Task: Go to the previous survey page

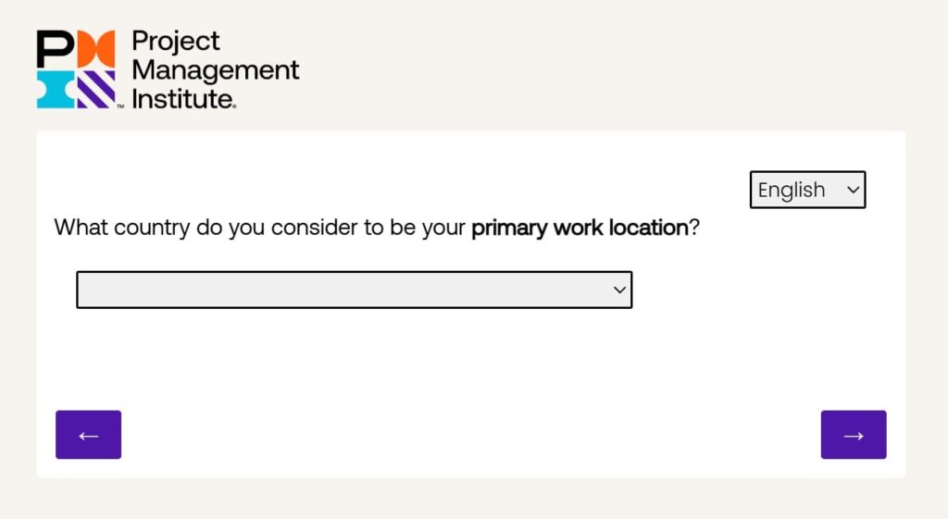Action: (88, 435)
